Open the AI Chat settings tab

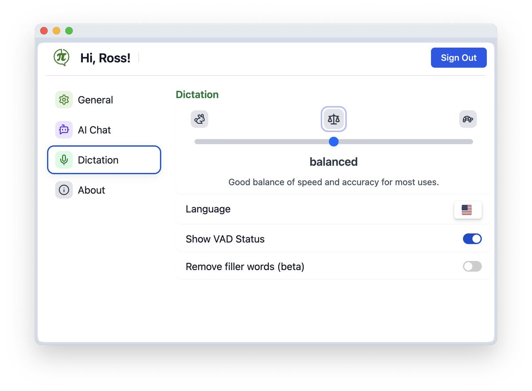pos(104,130)
